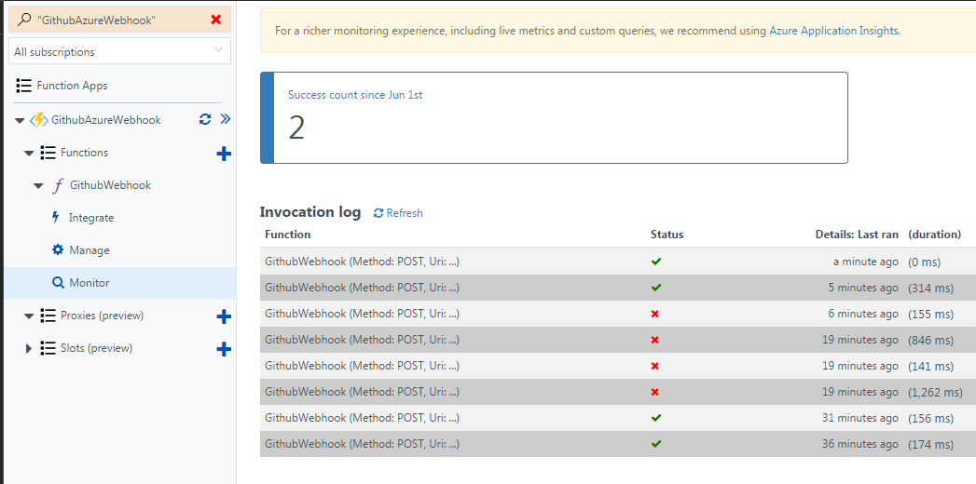The height and width of the screenshot is (484, 976).
Task: Open invocation from 31 minutes ago
Action: 618,418
